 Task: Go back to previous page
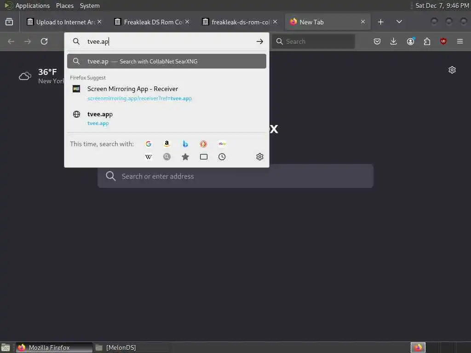11,41
